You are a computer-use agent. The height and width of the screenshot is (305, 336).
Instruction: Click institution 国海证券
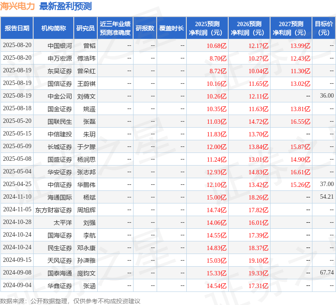tap(60, 235)
